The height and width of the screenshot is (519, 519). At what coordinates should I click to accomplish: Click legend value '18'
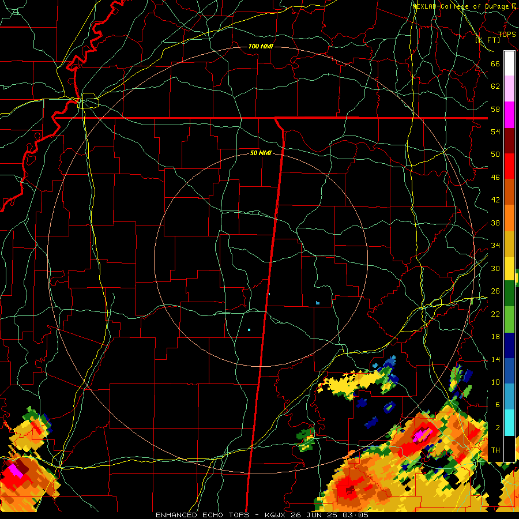tap(495, 337)
